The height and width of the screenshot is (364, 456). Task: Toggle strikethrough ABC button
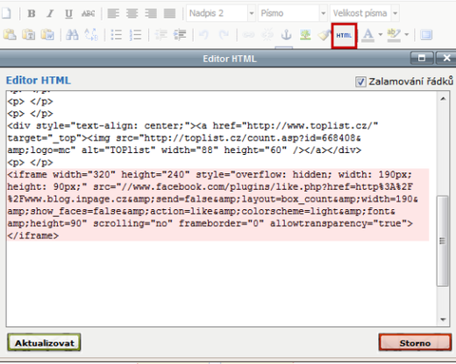pyautogui.click(x=88, y=13)
